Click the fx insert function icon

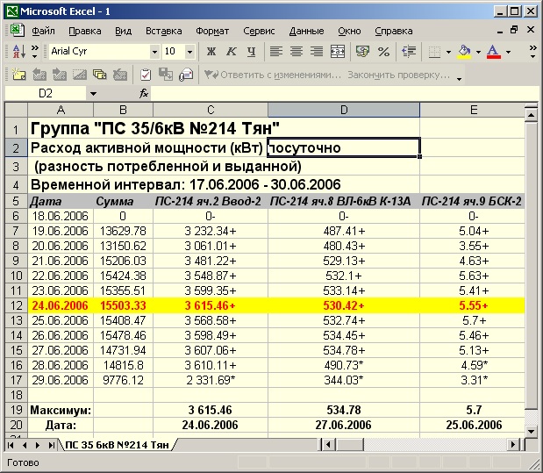145,93
